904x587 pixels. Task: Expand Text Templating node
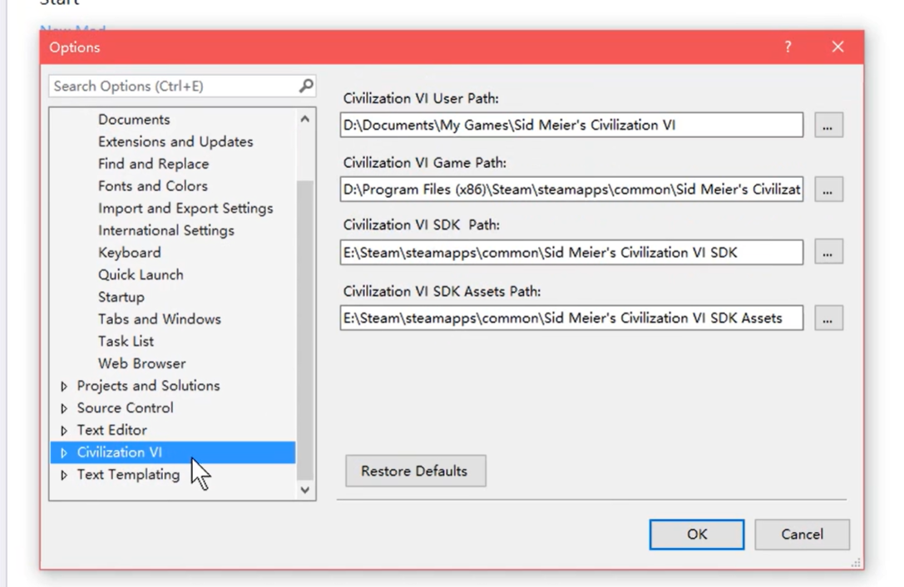click(x=64, y=475)
